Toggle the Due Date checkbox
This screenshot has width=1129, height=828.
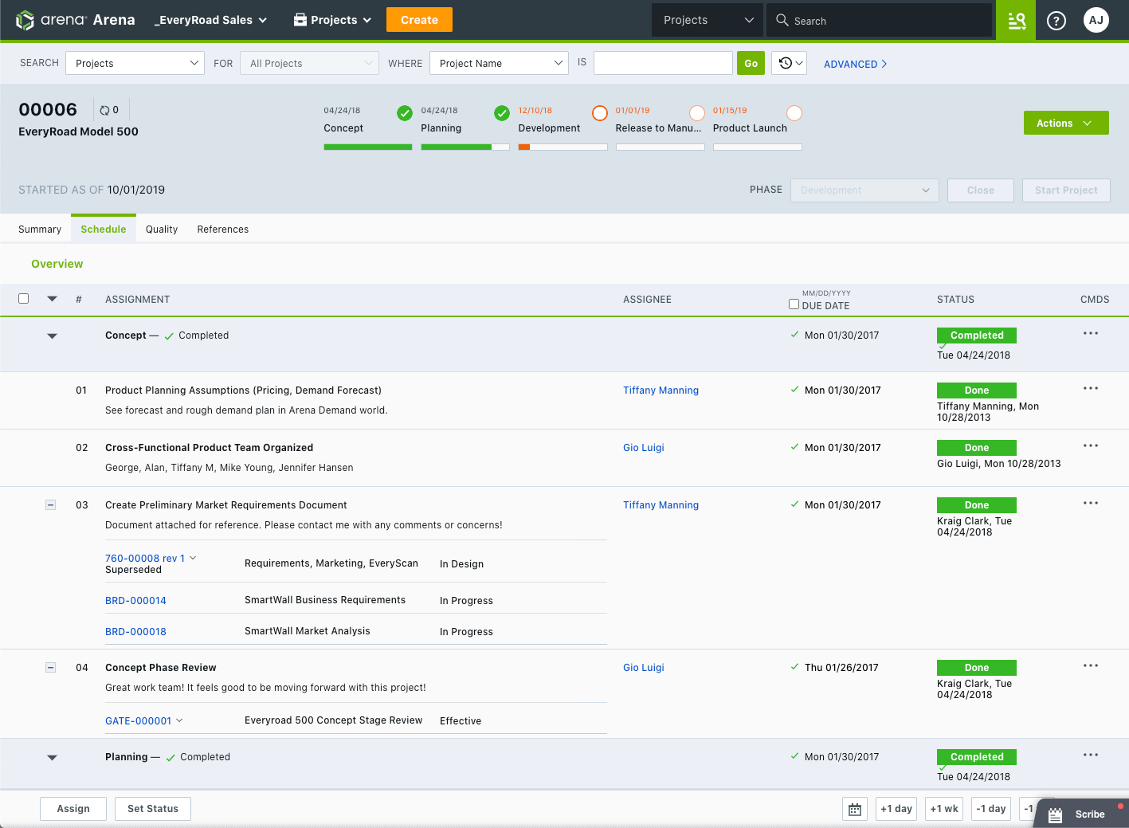[794, 304]
